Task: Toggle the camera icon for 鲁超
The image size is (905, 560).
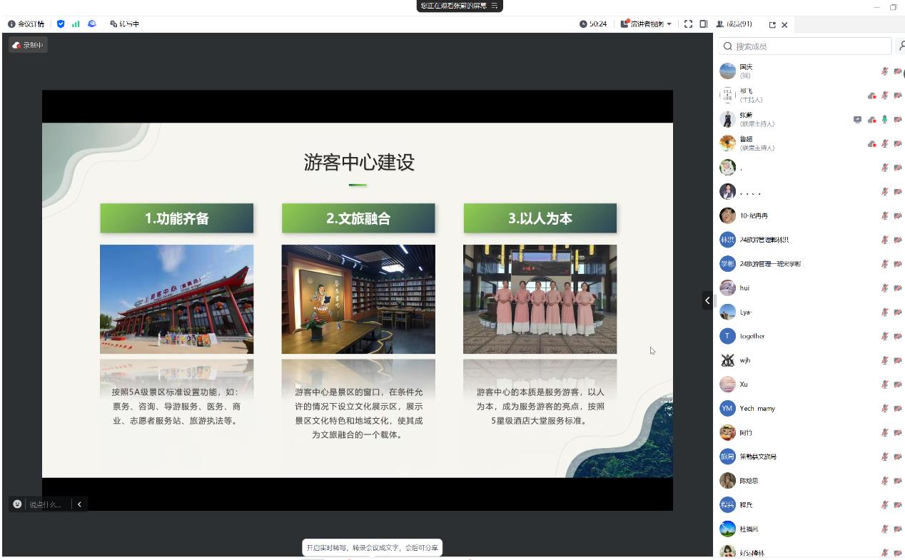Action: (x=897, y=144)
